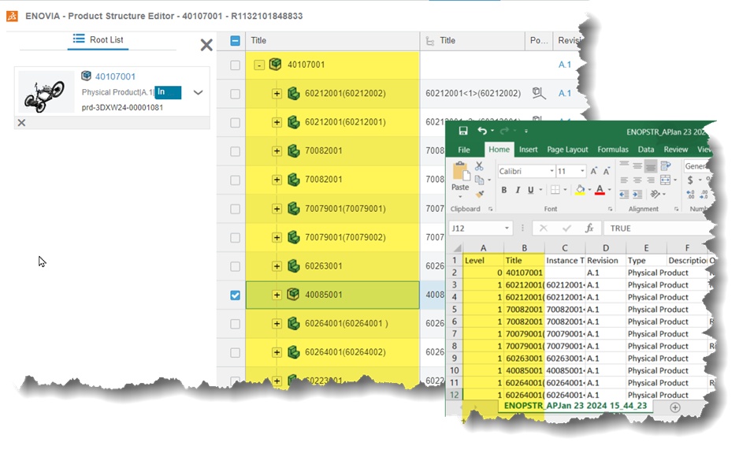Viewport: 750px width, 457px height.
Task: Expand the 40085001 node
Action: (277, 295)
